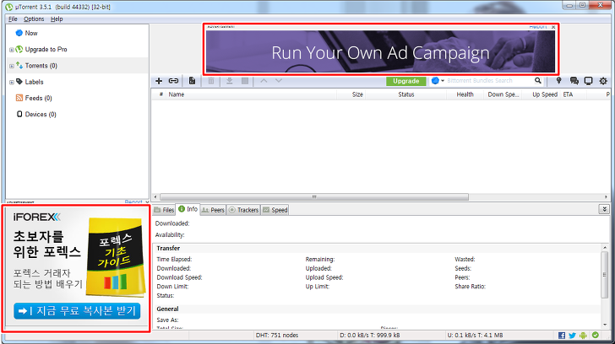615x344 pixels.
Task: Switch to the Files tab
Action: pyautogui.click(x=164, y=210)
